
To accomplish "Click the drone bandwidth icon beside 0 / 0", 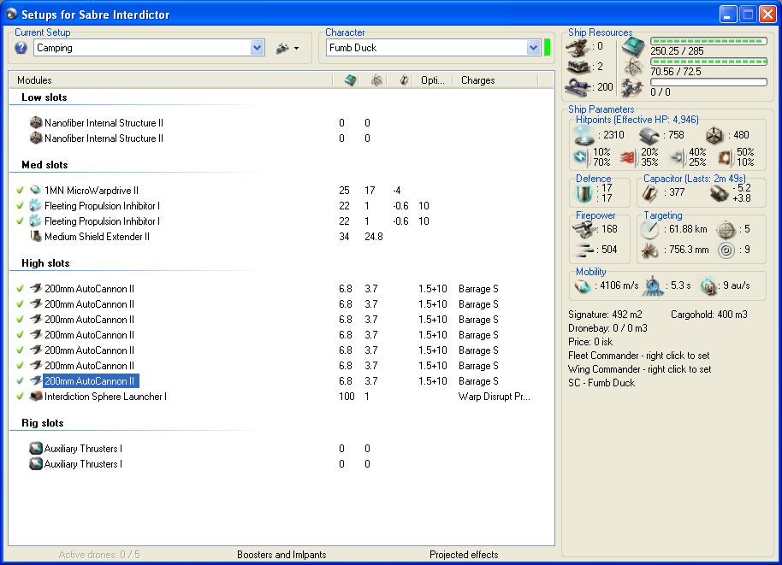I will click(632, 88).
